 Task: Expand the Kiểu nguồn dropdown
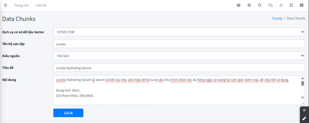[179, 56]
